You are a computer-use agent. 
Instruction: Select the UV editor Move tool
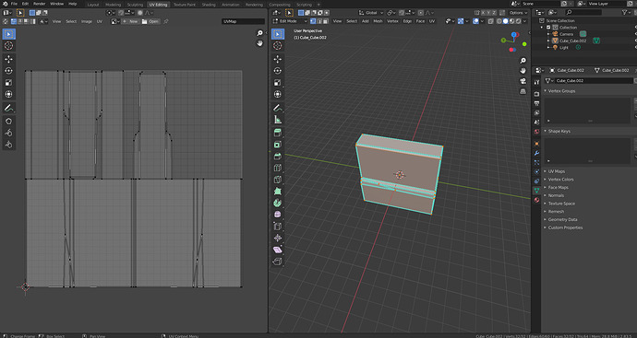tap(8, 59)
